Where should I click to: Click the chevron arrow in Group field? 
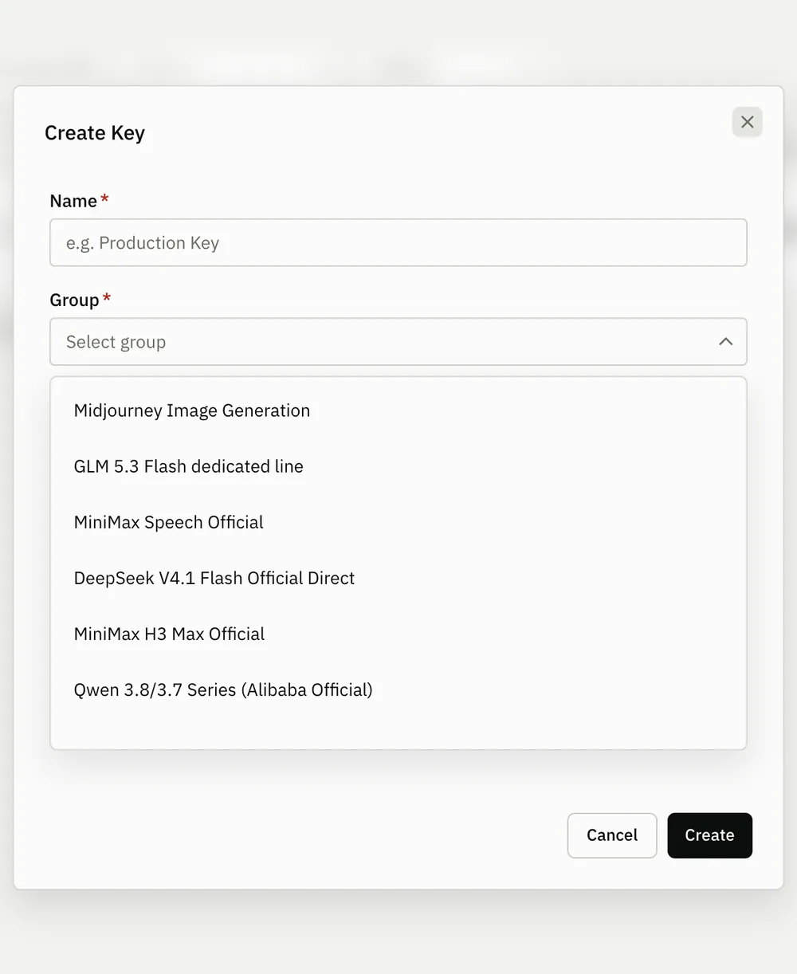[725, 341]
